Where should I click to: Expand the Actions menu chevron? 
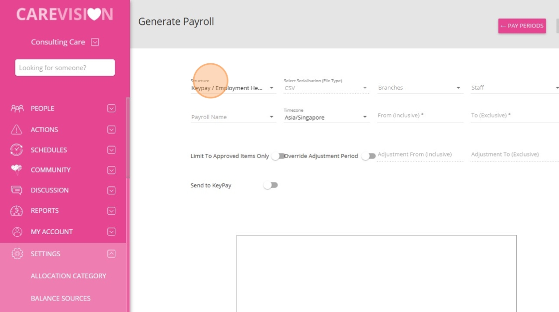(111, 130)
